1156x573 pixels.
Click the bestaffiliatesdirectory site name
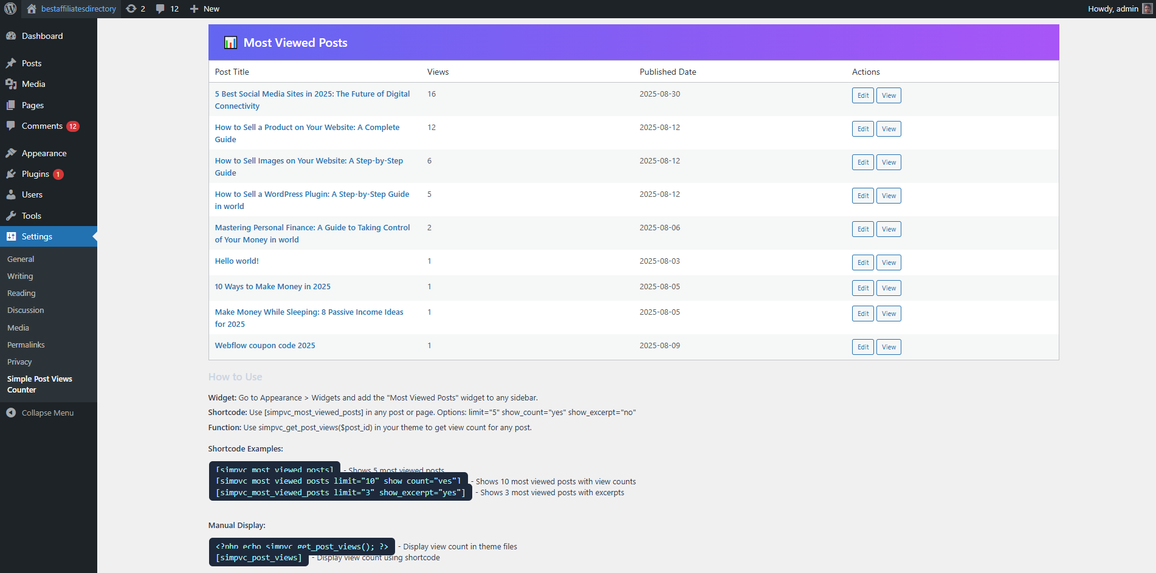click(78, 9)
